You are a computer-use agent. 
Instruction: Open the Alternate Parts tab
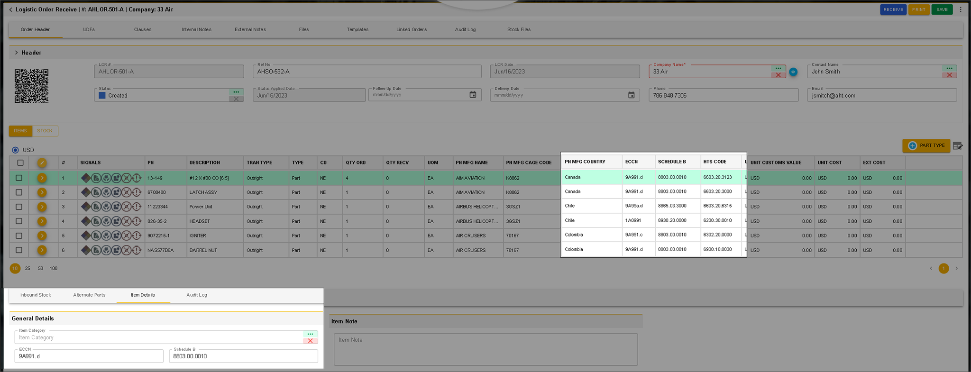pyautogui.click(x=89, y=295)
